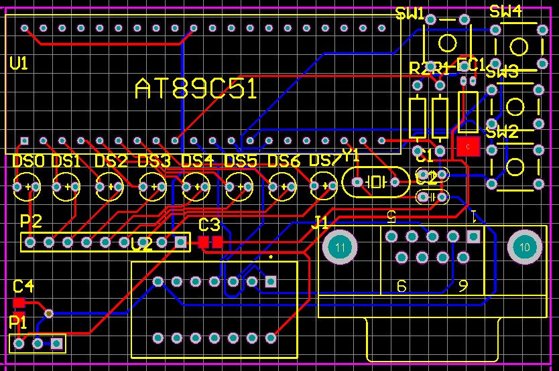
Task: Click the square pin-1 pad of U1
Action: 24,141
